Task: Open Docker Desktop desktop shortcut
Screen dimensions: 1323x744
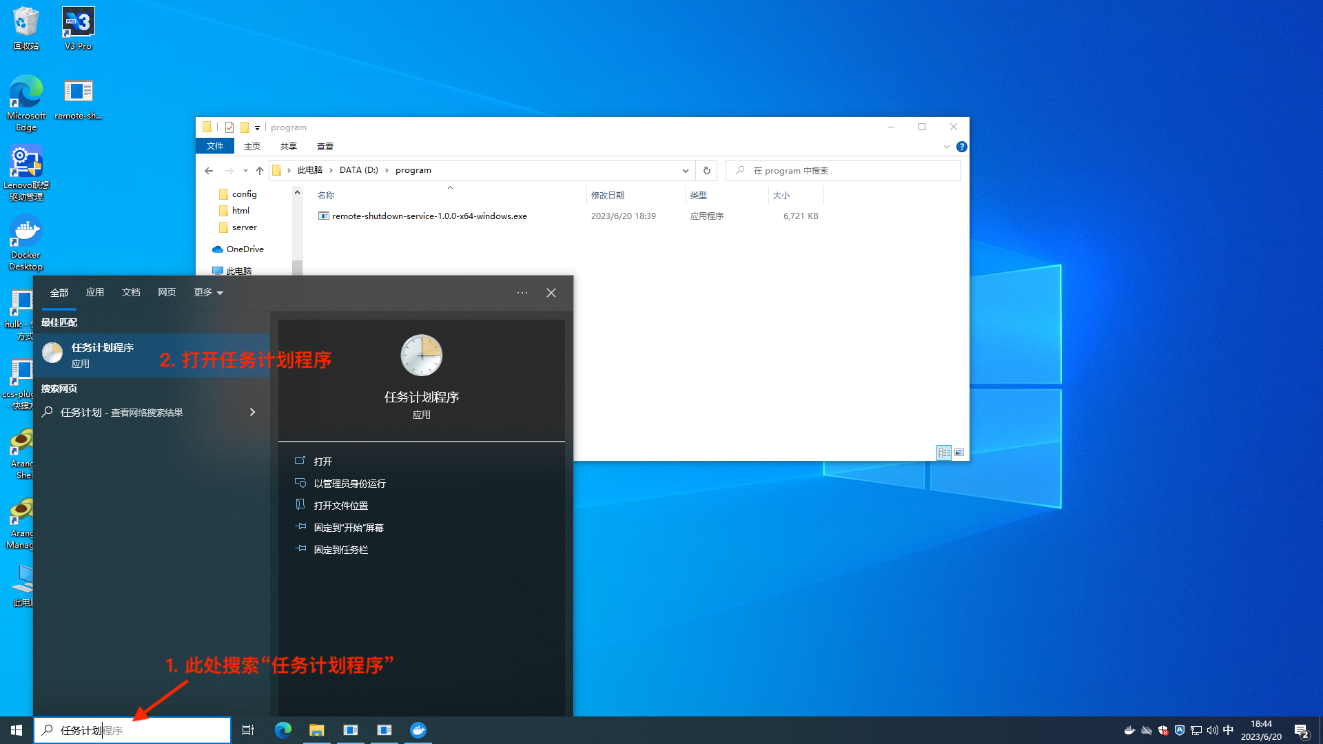Action: (26, 242)
